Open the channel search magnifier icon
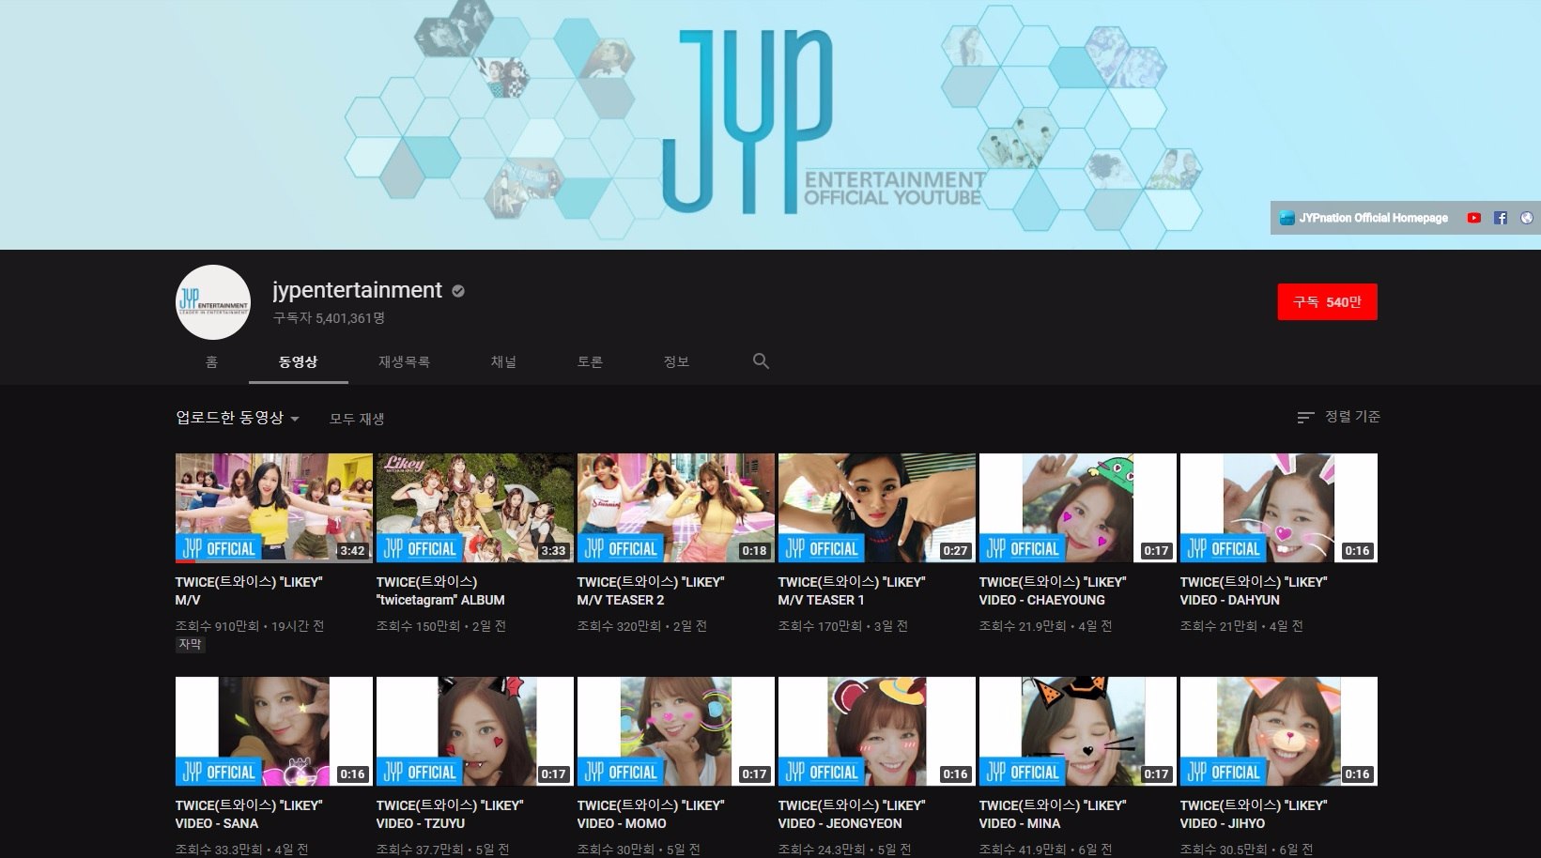Viewport: 1541px width, 858px height. pos(761,361)
